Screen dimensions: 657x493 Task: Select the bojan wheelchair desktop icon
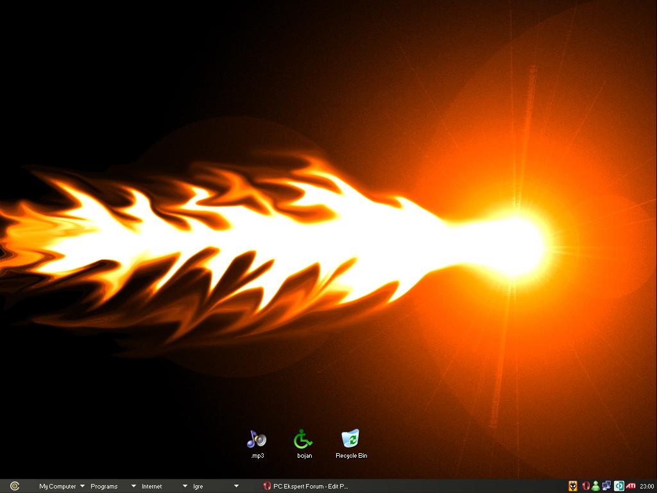click(x=303, y=440)
